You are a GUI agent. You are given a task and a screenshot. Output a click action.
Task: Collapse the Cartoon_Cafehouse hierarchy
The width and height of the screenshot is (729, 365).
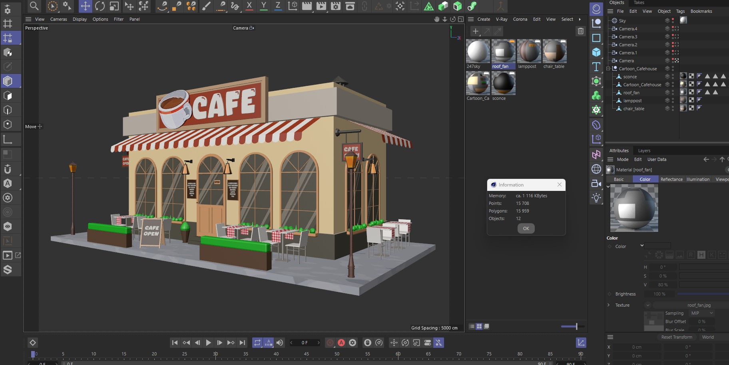click(608, 69)
